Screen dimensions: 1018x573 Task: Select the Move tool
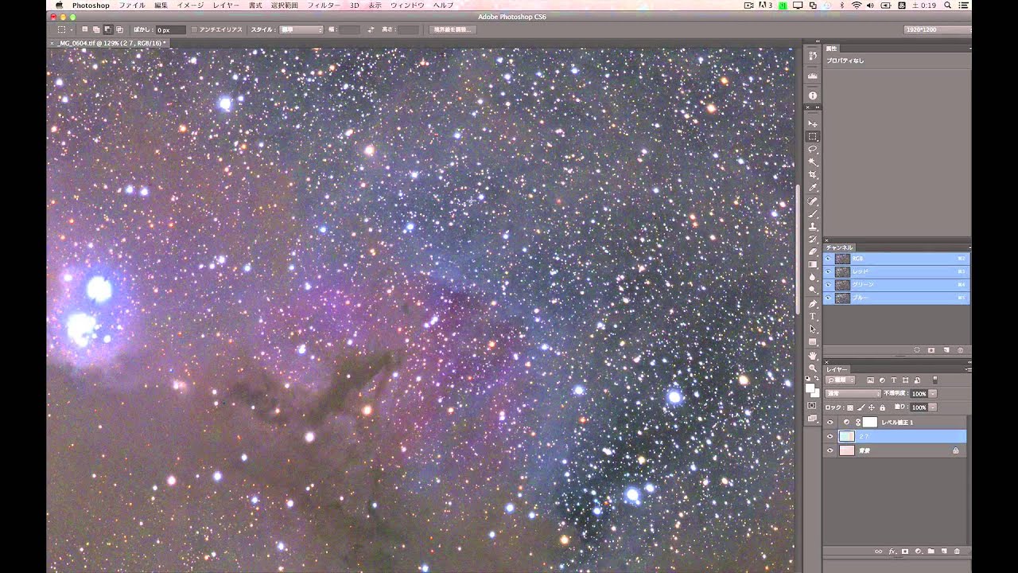pos(813,124)
